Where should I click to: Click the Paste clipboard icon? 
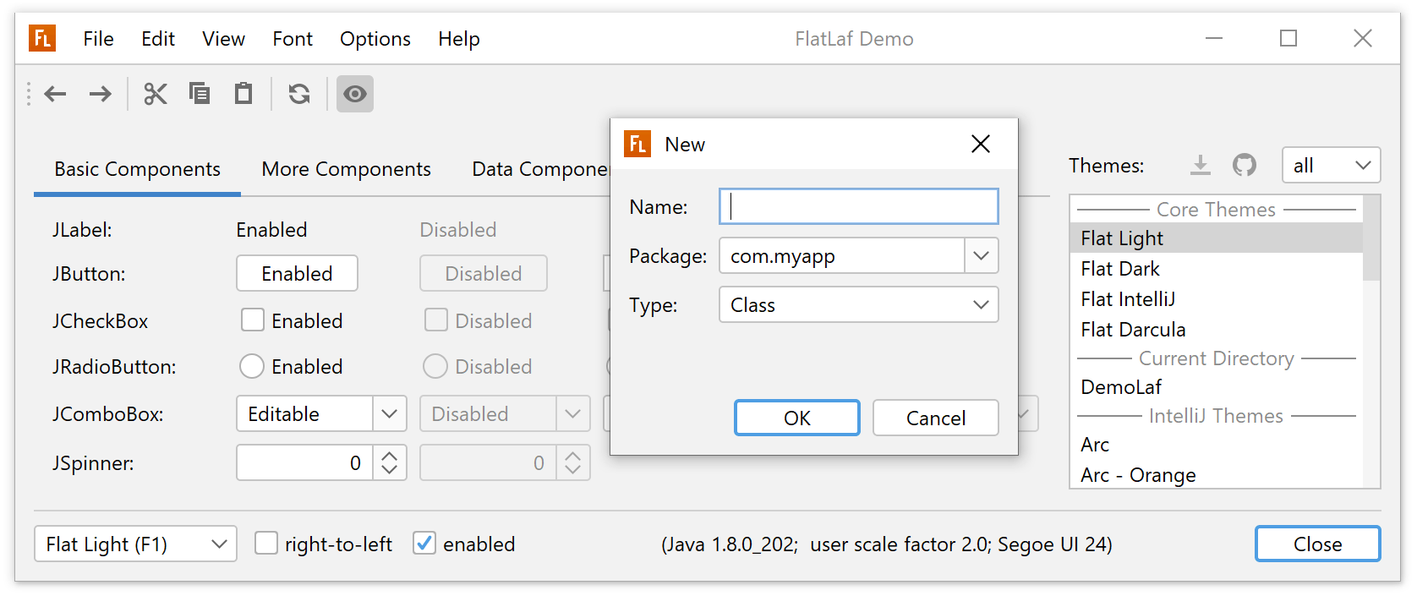click(243, 94)
